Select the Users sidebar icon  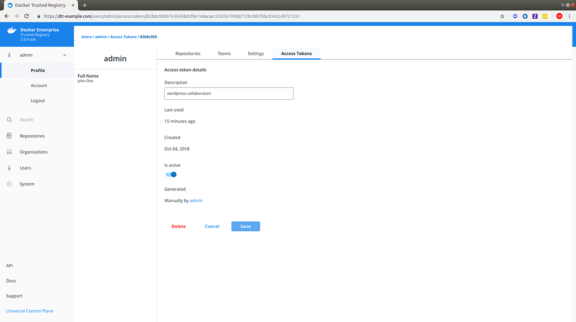tap(9, 168)
